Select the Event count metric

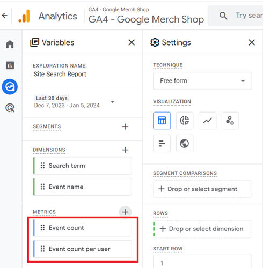coord(82,228)
